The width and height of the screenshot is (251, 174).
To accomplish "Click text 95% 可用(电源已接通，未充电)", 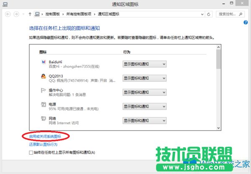I will point(74,109).
